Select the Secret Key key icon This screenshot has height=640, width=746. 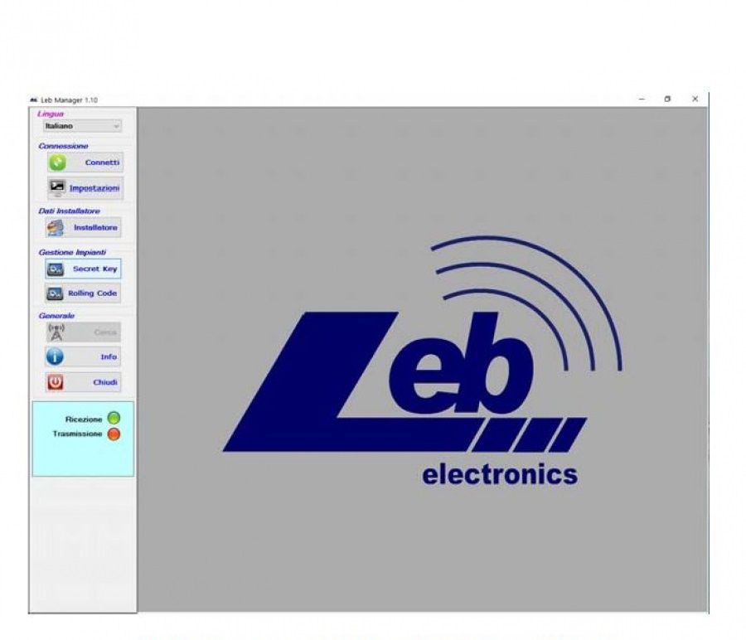point(55,269)
